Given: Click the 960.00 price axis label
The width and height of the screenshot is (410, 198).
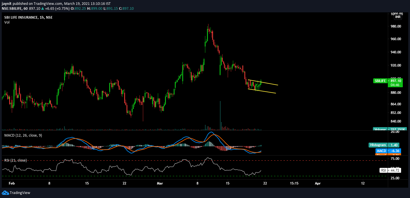Looking at the screenshot, I should 396,39.
